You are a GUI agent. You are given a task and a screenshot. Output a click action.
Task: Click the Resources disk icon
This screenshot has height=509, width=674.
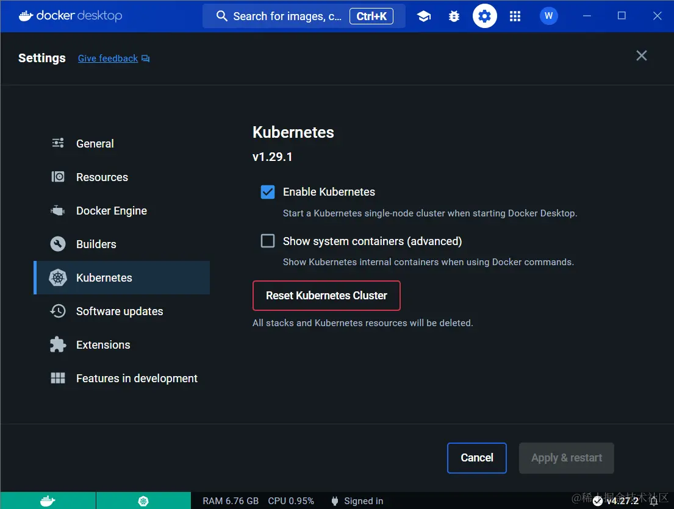tap(57, 177)
